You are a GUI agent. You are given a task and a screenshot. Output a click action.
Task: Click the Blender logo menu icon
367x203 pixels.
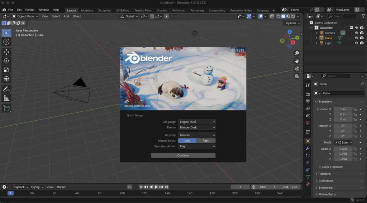tap(4, 10)
